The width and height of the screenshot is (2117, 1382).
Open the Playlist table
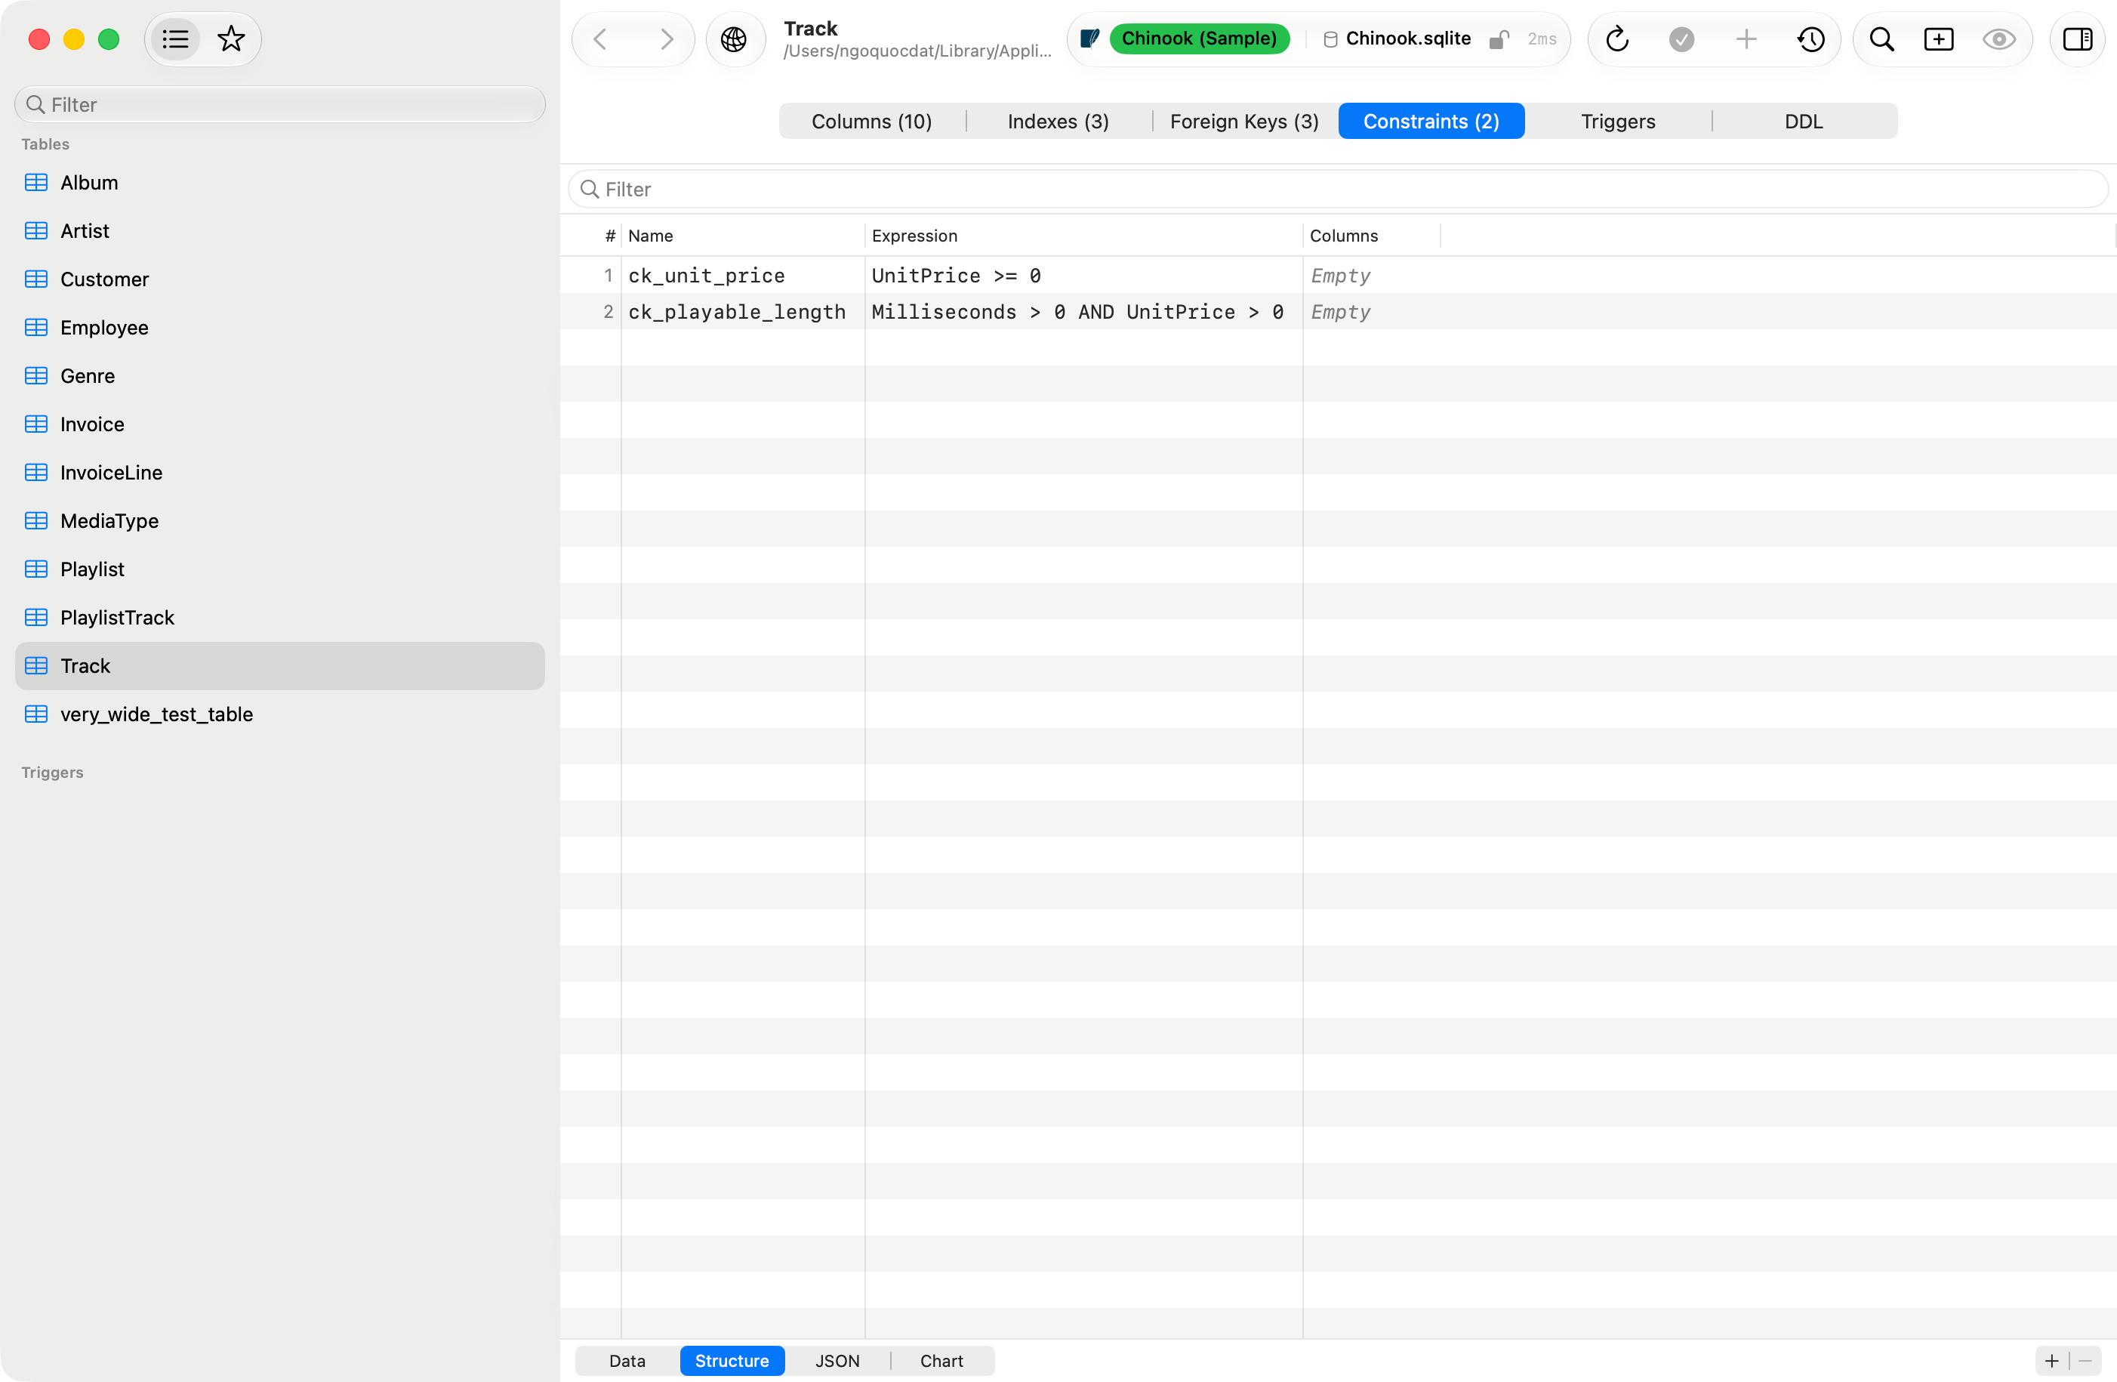pos(280,569)
